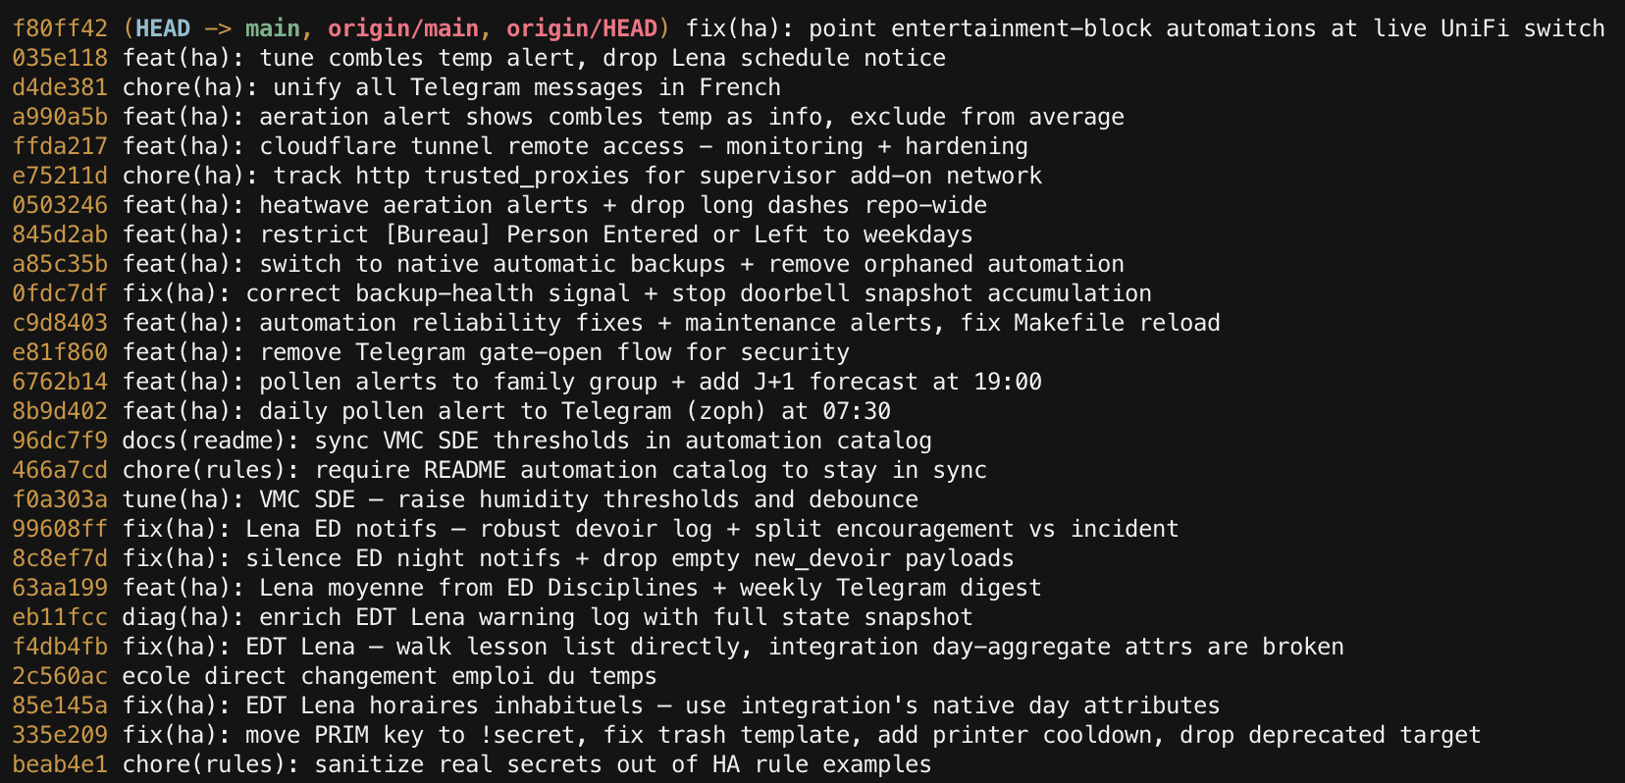1625x783 pixels.
Task: Select the J+1 forecast at 19:00 message
Action: [582, 382]
